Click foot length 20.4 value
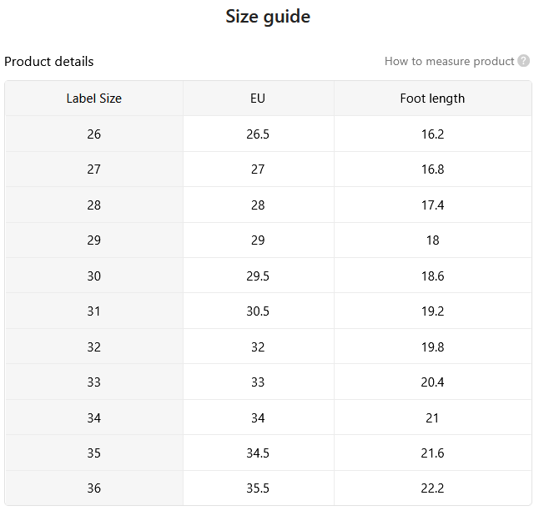Screen dimensions: 539x516 coord(432,382)
